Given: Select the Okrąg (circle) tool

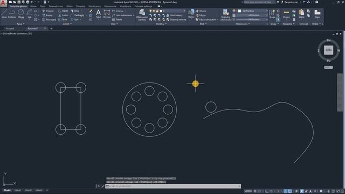Looking at the screenshot, I should [x=21, y=13].
